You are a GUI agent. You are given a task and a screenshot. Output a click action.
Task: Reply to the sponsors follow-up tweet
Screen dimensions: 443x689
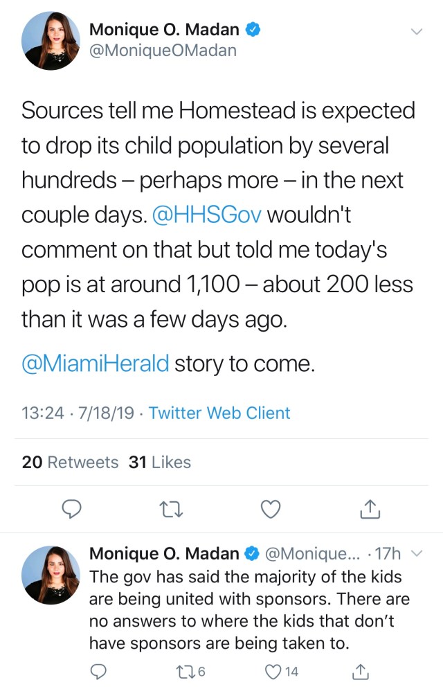click(99, 671)
